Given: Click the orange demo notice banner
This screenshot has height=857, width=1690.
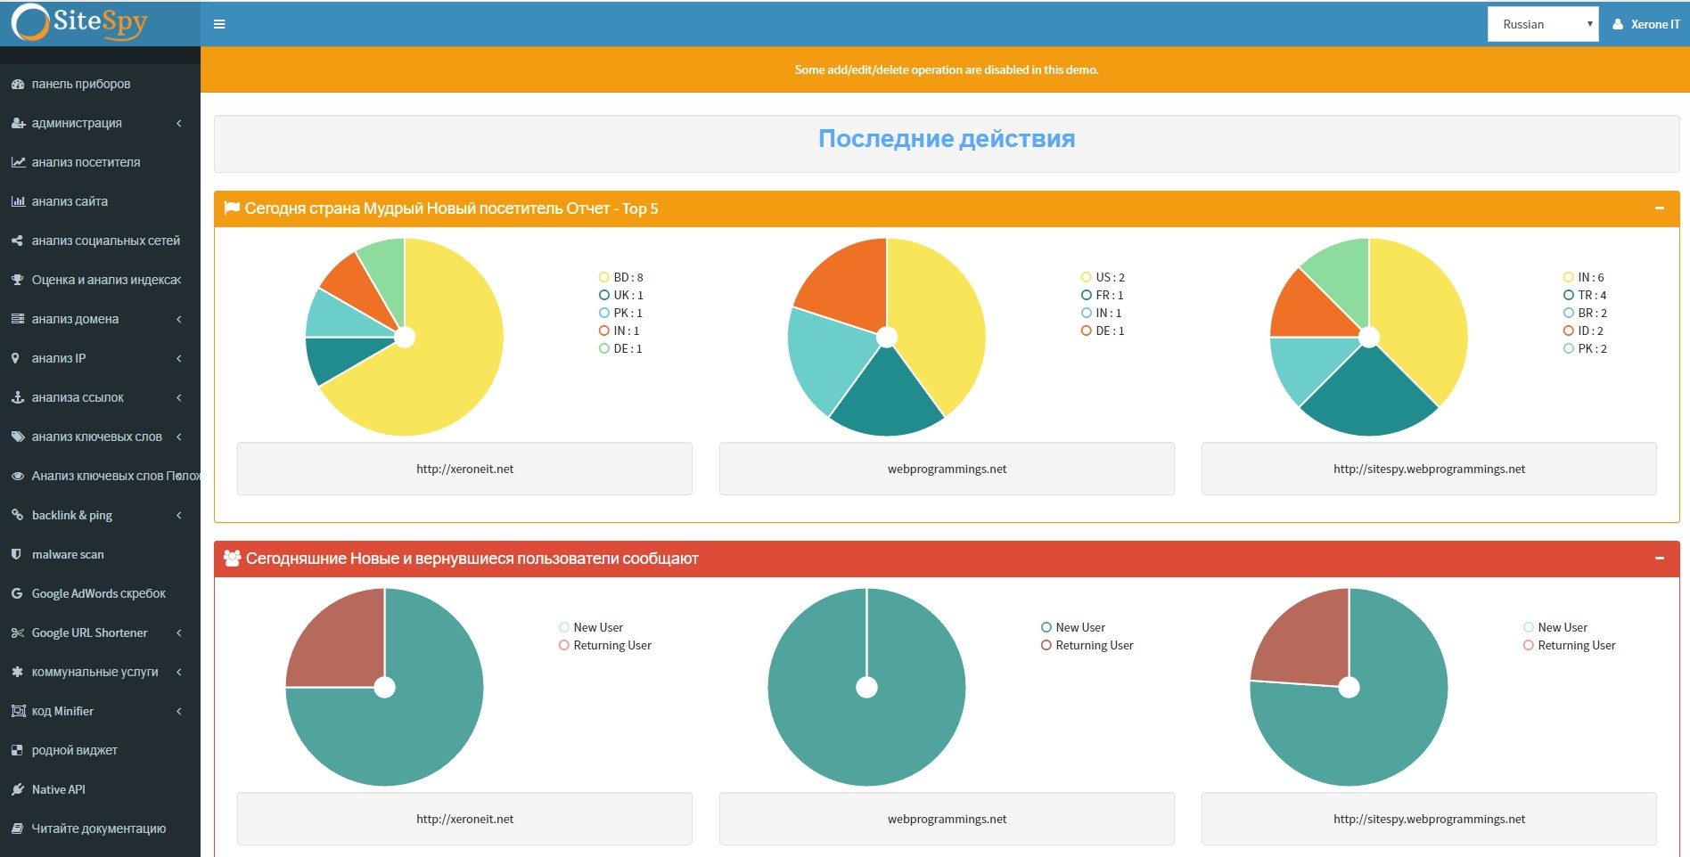Looking at the screenshot, I should pos(946,69).
